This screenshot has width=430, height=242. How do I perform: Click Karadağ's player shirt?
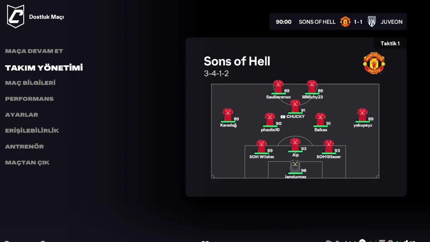pyautogui.click(x=228, y=115)
